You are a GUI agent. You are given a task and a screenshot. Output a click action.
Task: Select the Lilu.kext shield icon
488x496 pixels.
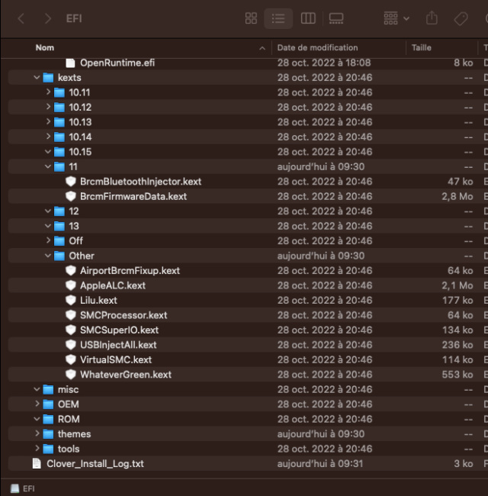coord(70,301)
